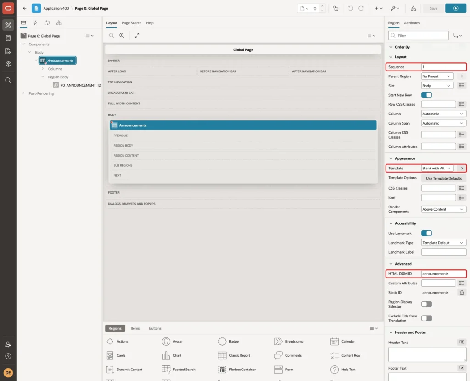Open Row CSS Classes quick pick icon

[x=462, y=104]
